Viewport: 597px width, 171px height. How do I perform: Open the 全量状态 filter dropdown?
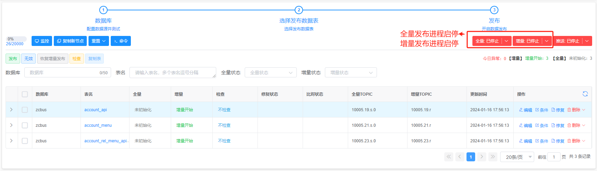click(270, 73)
